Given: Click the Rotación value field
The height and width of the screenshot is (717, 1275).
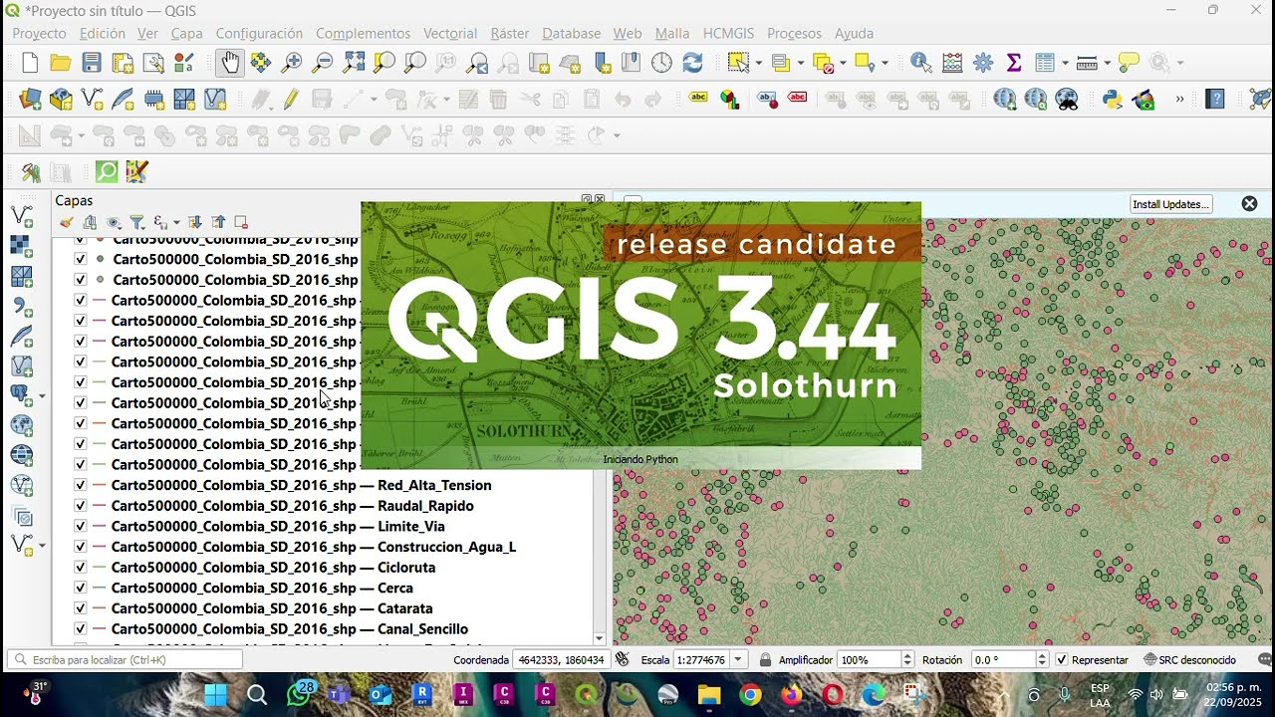Looking at the screenshot, I should (1003, 659).
